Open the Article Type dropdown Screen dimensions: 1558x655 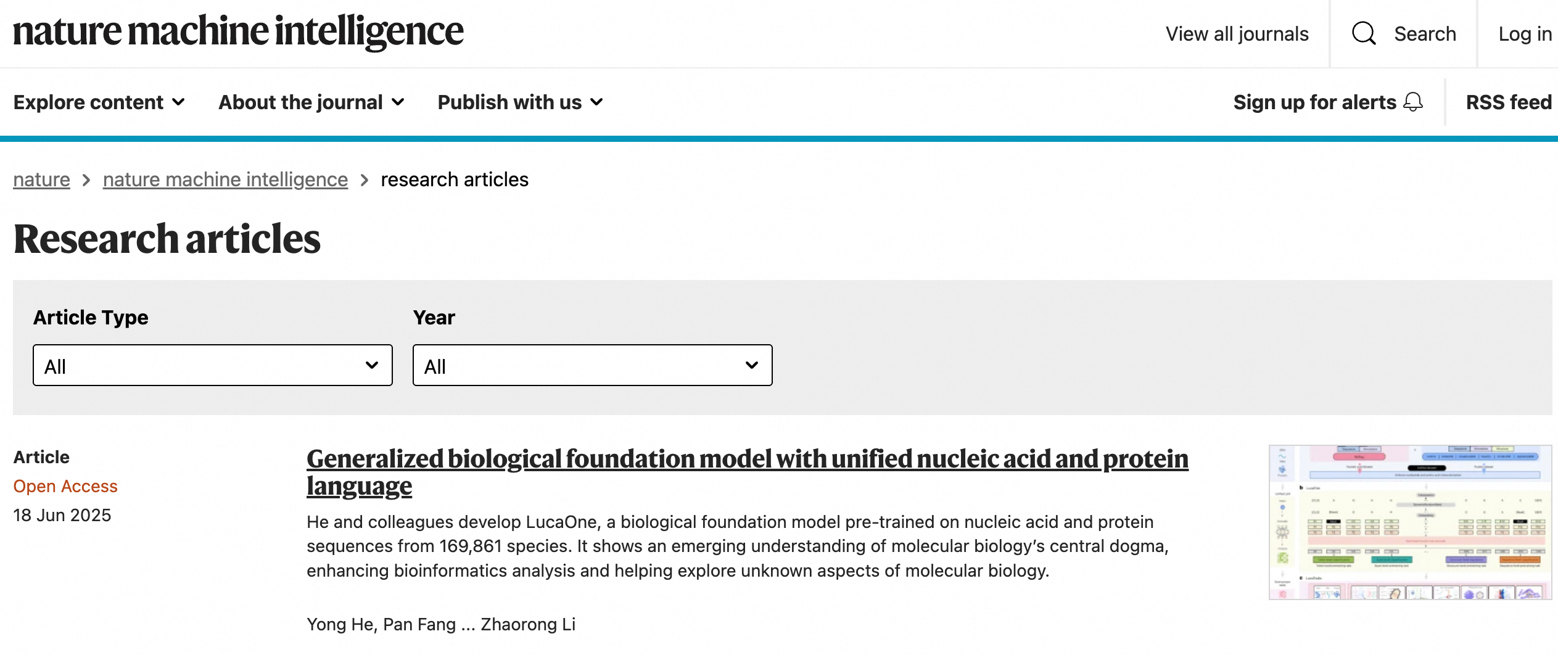pyautogui.click(x=212, y=365)
